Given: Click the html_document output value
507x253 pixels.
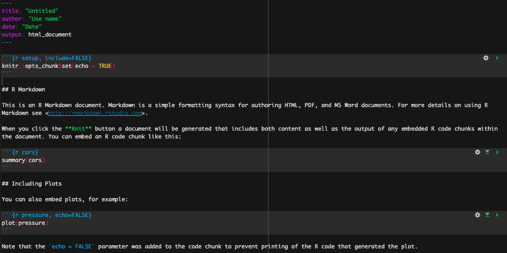Looking at the screenshot, I should click(x=50, y=35).
